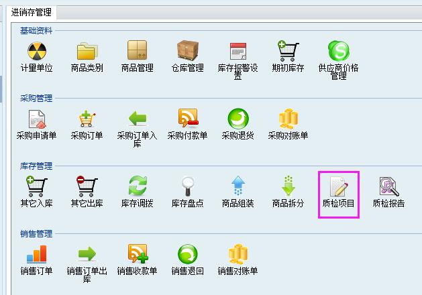This screenshot has width=422, height=295.
Task: Open 质检报告 search document icon
Action: pyautogui.click(x=389, y=186)
